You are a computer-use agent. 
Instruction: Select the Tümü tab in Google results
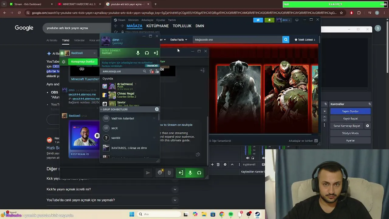(66, 40)
